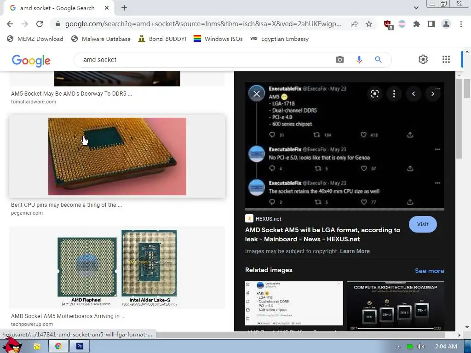Open preview panel three-dot options
Viewport: 471px width, 353px height.
pos(394,94)
